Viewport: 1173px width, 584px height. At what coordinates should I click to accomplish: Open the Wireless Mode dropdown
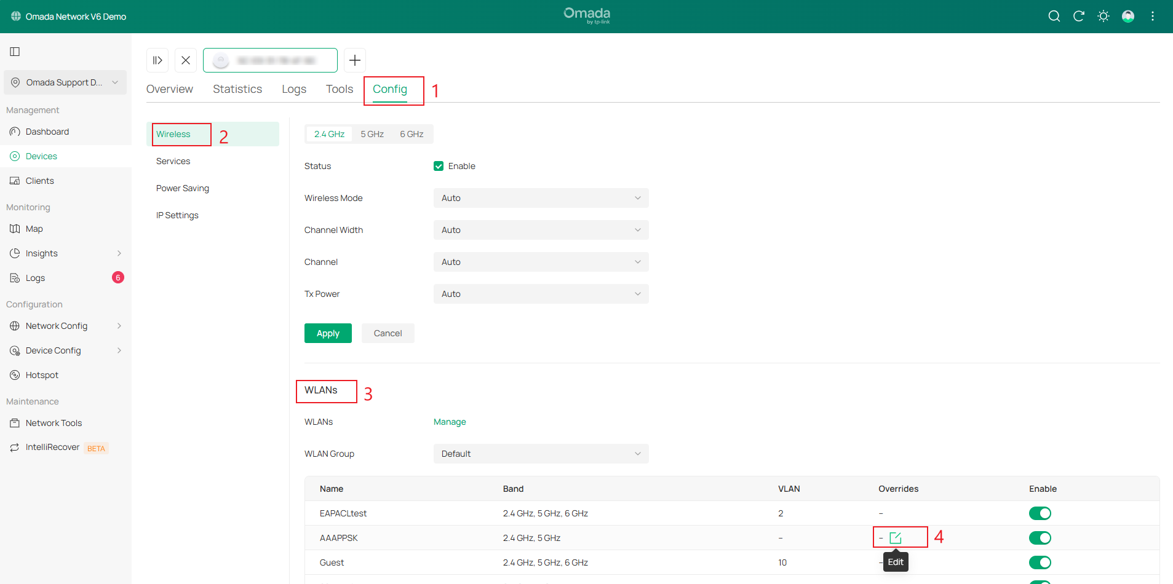pyautogui.click(x=541, y=198)
